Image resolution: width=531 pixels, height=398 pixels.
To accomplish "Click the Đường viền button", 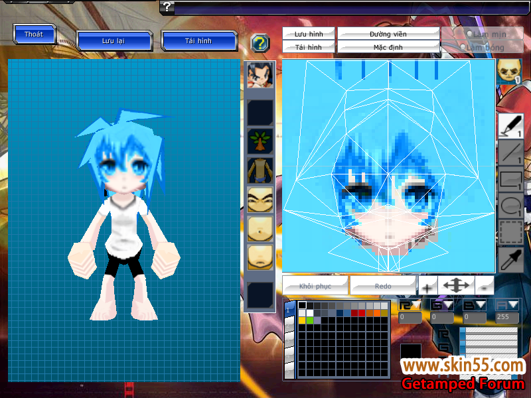I will 388,34.
